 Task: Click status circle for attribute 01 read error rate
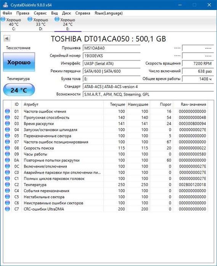click(x=7, y=111)
